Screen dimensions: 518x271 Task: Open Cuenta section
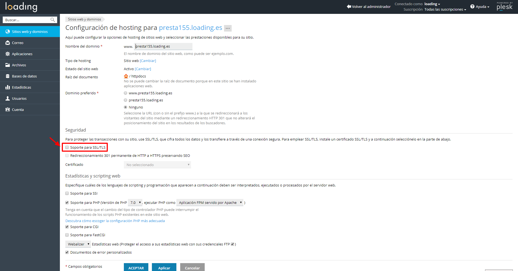30,110
